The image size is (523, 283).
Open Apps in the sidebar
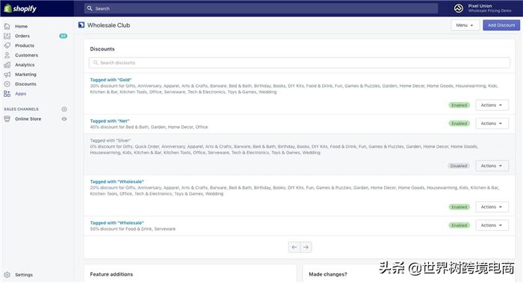(x=21, y=94)
